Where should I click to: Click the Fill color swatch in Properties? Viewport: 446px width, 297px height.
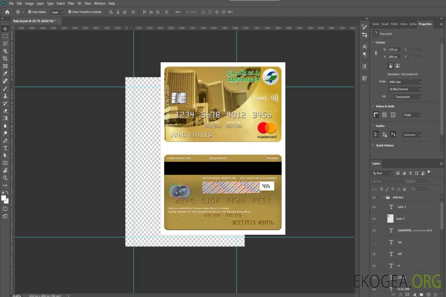390,97
